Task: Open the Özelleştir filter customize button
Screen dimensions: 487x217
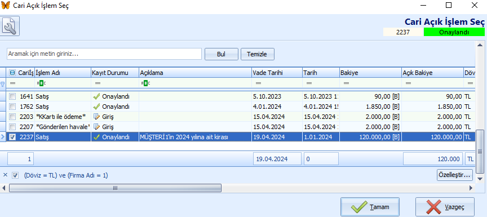Action: (x=455, y=175)
